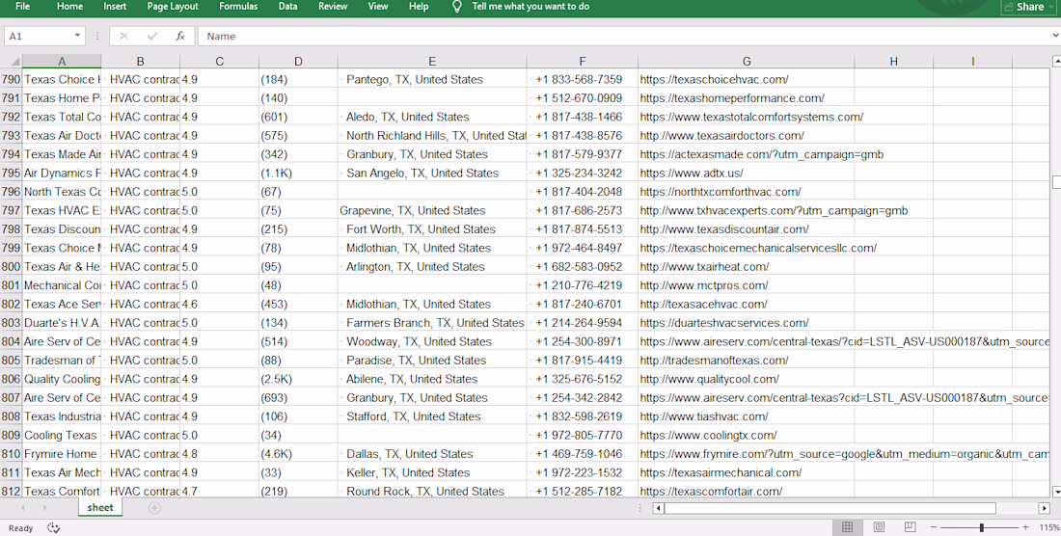Viewport: 1061px width, 536px height.
Task: Click the previous sheet navigation arrow
Action: point(23,508)
